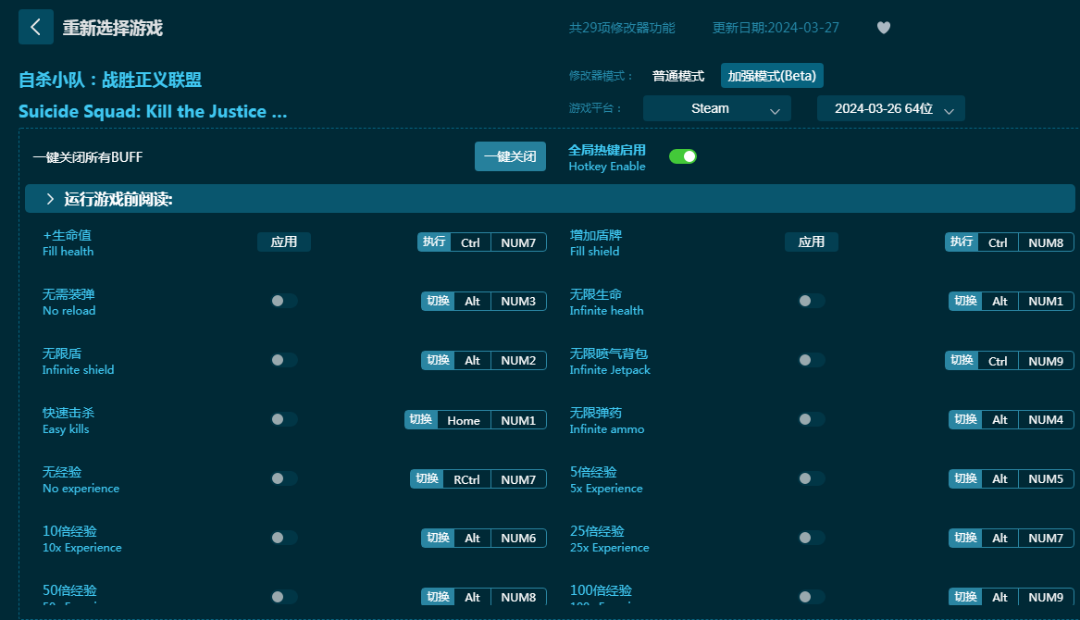Click the NUM3 key for No reload
The height and width of the screenshot is (620, 1080).
click(518, 302)
